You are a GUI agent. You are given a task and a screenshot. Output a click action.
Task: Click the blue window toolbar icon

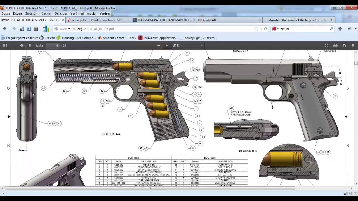tap(29, 29)
